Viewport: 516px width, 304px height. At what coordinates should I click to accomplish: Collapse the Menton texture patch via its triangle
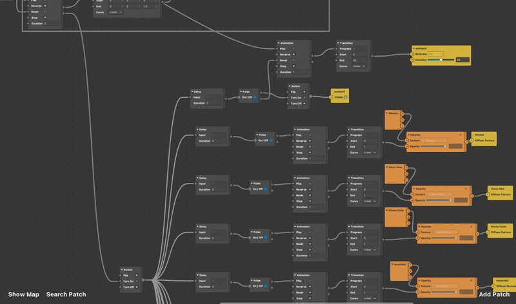(x=386, y=113)
